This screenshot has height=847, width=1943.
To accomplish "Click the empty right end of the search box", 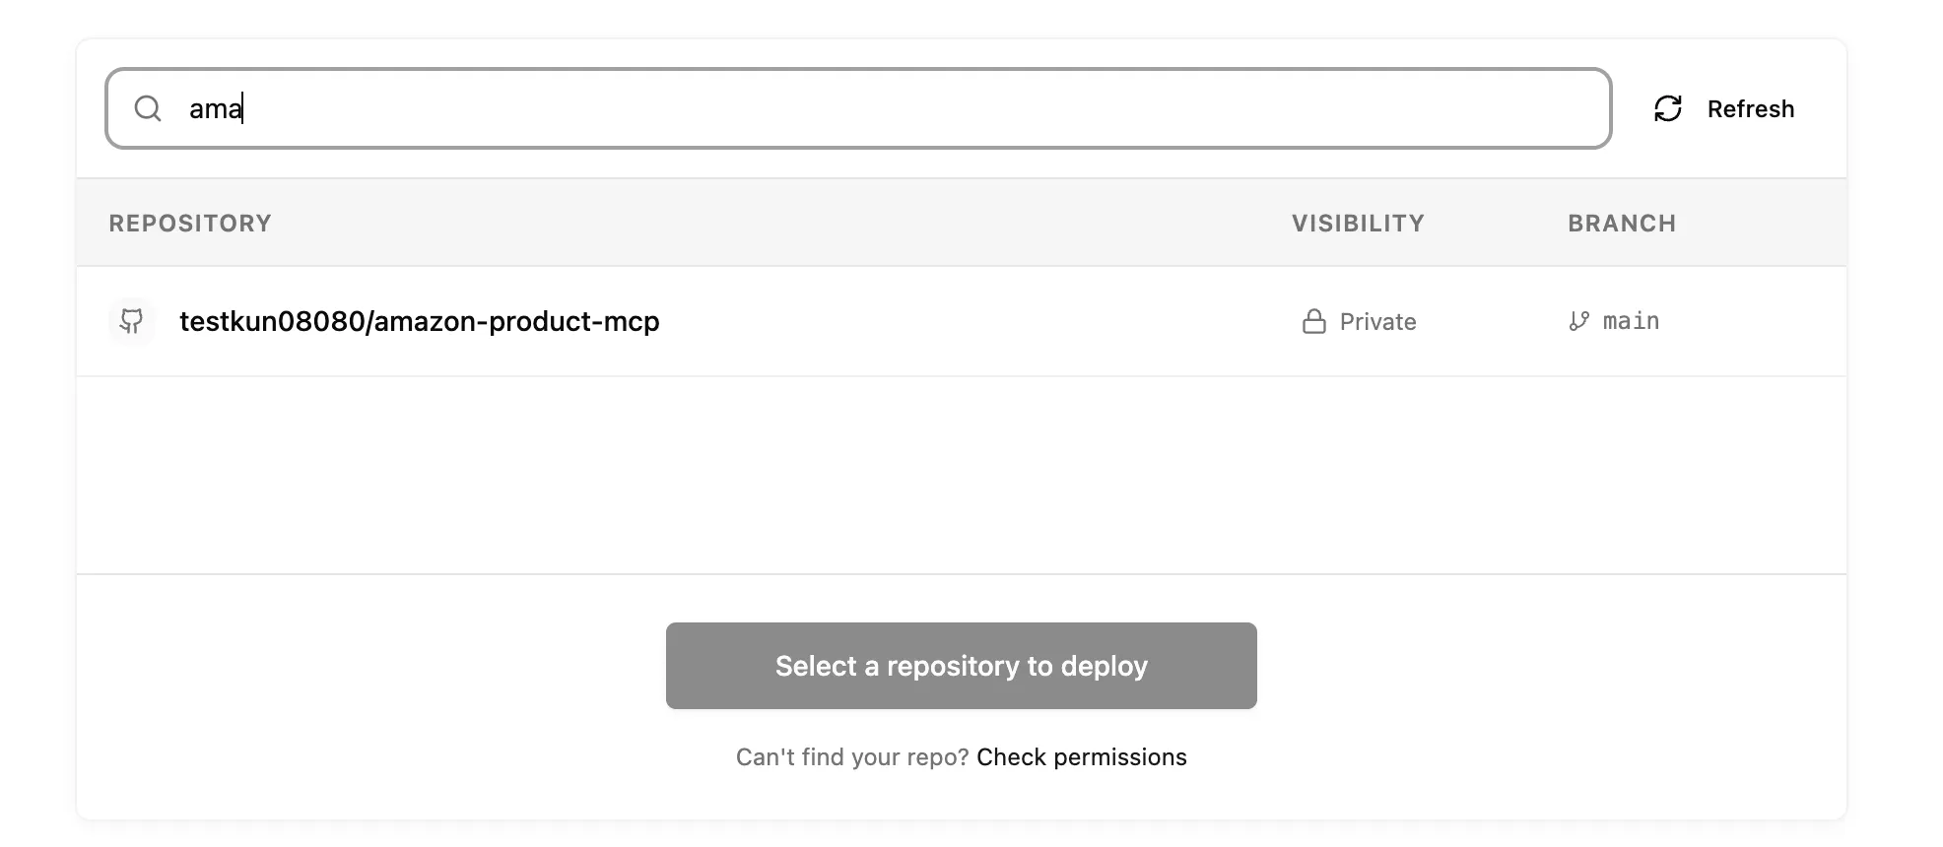I will [x=1478, y=108].
